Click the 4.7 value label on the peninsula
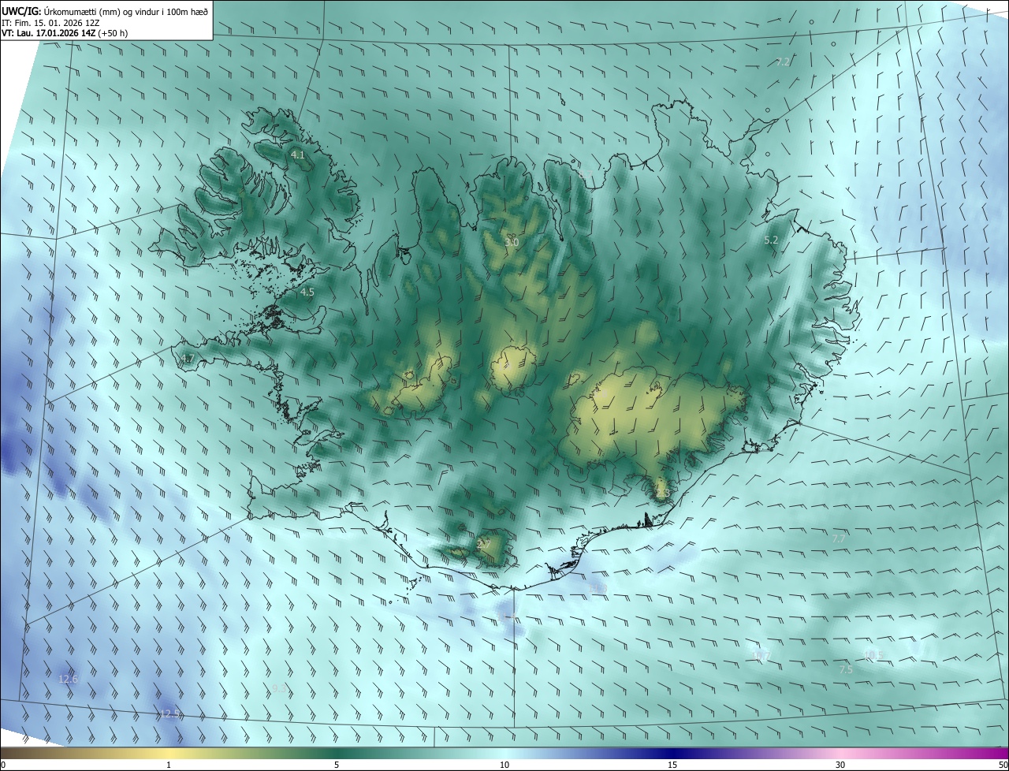Viewport: 1009px width, 771px height. click(187, 359)
